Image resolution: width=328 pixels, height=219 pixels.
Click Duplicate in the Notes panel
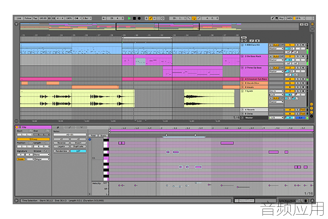78,146
